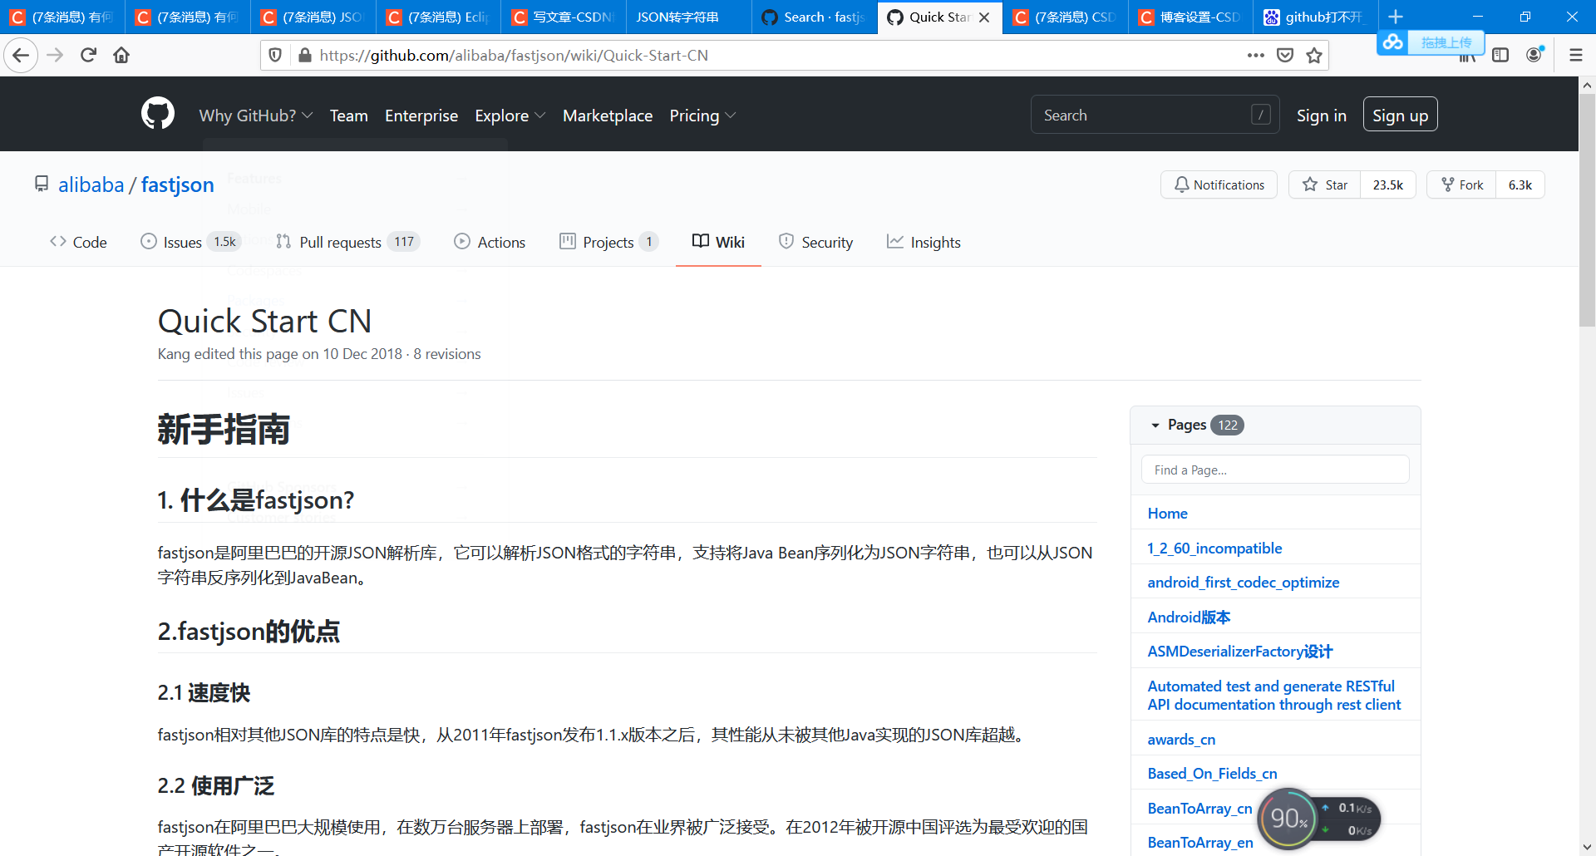The height and width of the screenshot is (856, 1596).
Task: Click the 90% network speed overlay
Action: [1288, 818]
